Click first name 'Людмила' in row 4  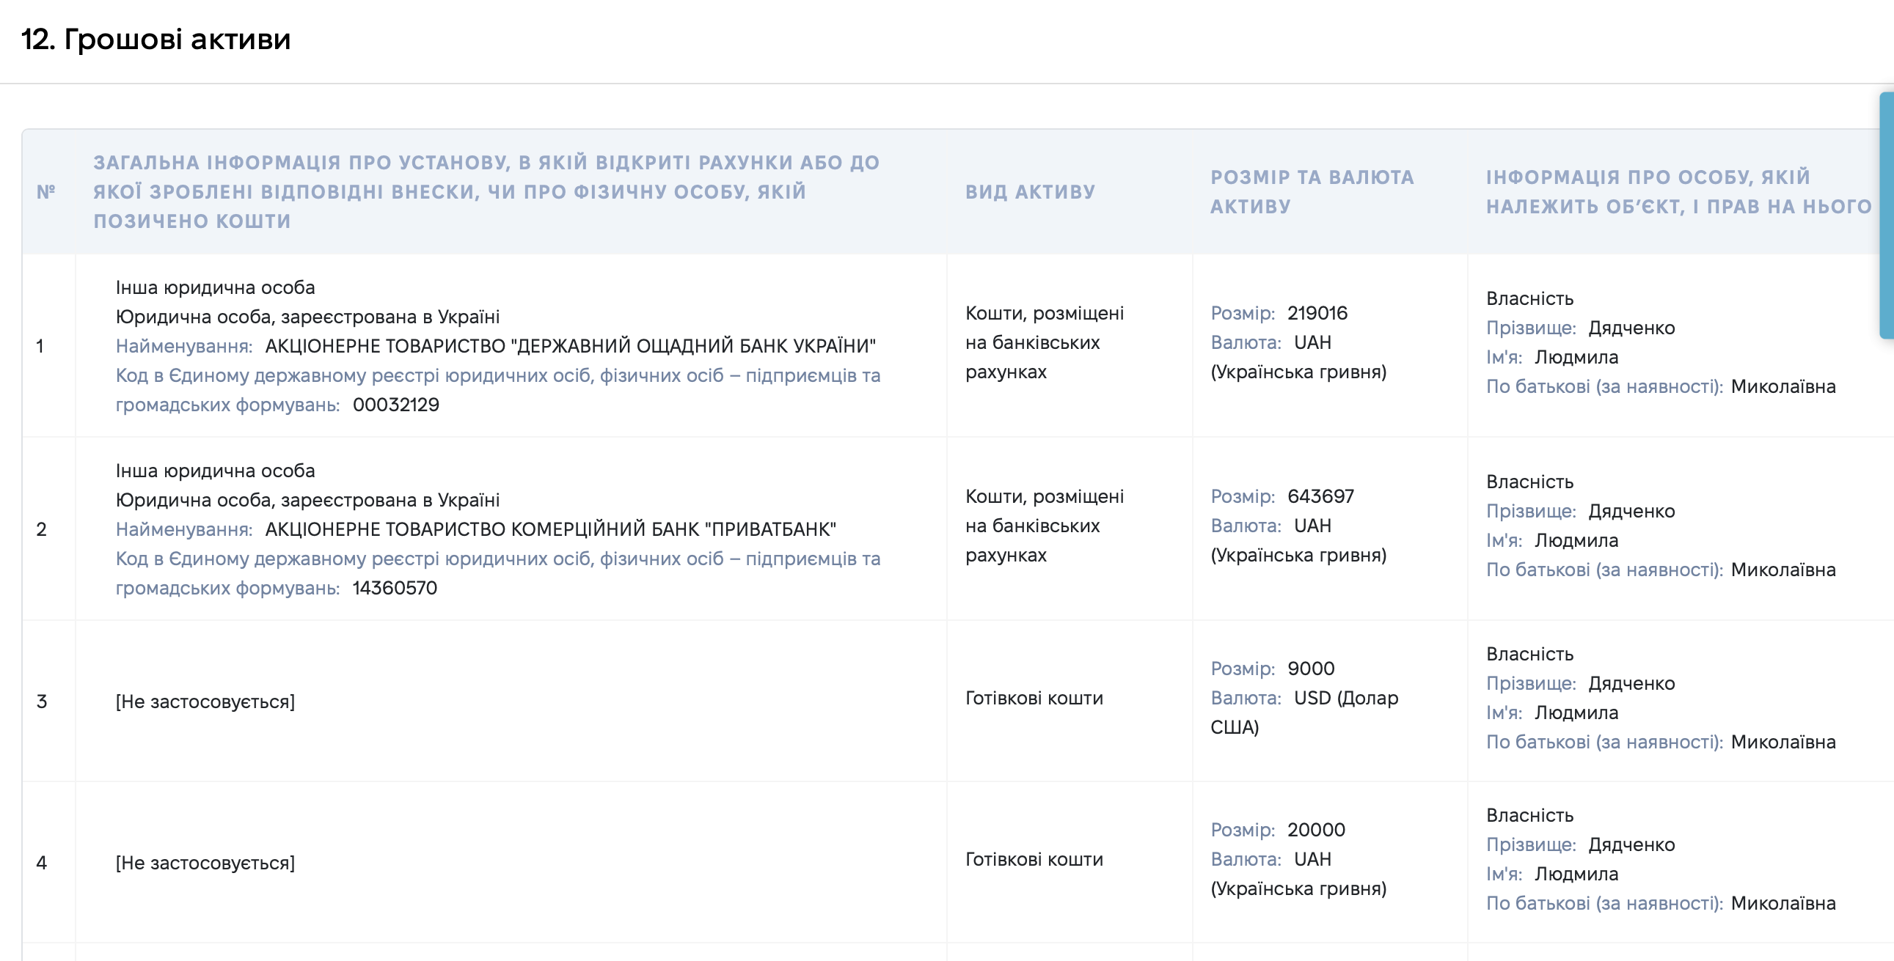point(1576,874)
